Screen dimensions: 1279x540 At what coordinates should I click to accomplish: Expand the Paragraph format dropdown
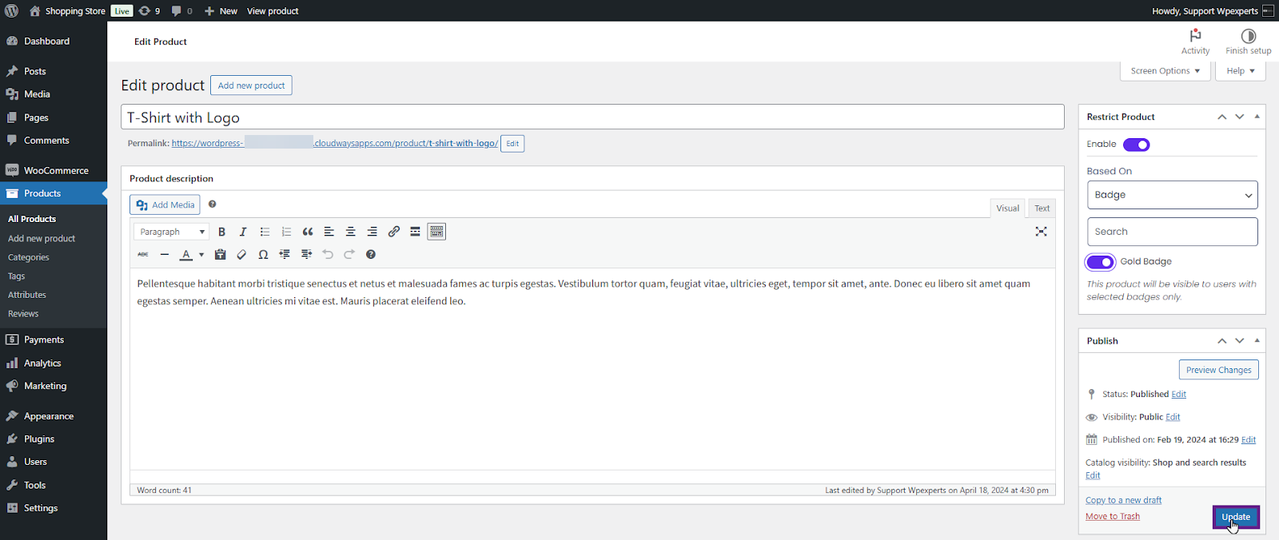point(172,232)
